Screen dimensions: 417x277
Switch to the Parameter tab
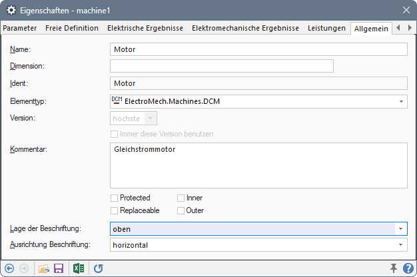(x=20, y=28)
